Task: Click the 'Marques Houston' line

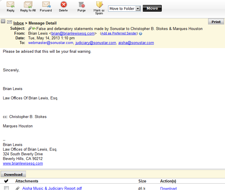Action: tap(18, 126)
